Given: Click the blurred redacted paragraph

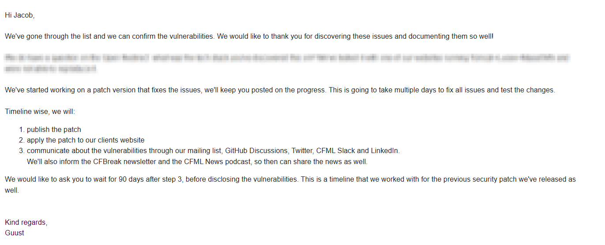Looking at the screenshot, I should 287,63.
